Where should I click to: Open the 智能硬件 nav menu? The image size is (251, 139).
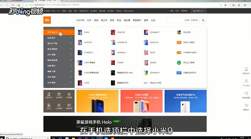tap(137, 20)
